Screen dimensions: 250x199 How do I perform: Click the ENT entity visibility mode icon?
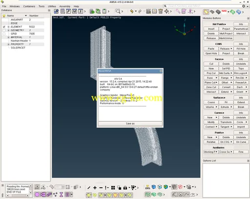37,187
